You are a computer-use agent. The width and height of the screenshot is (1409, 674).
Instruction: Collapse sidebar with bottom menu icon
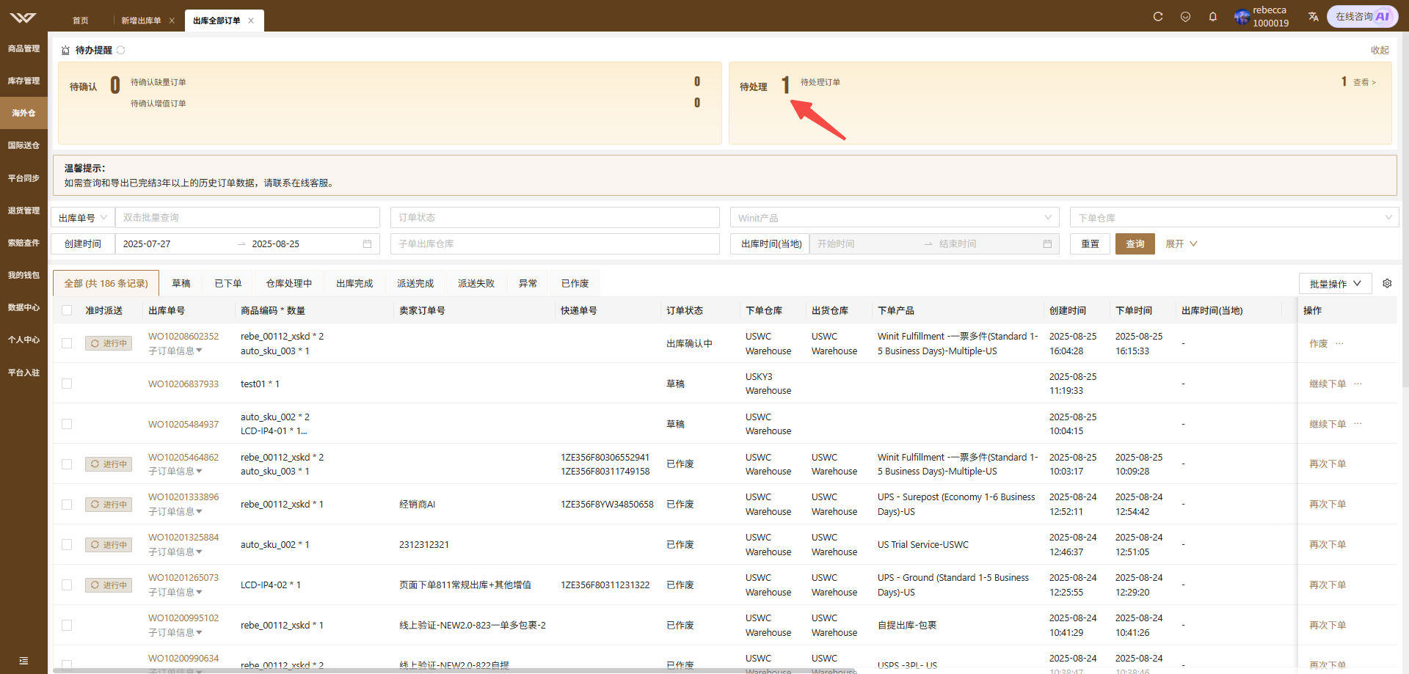tap(23, 661)
